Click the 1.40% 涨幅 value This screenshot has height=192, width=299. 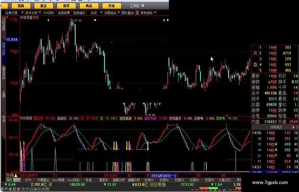[272, 88]
